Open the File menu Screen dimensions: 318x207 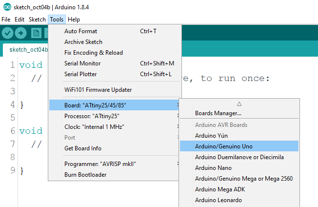click(6, 20)
